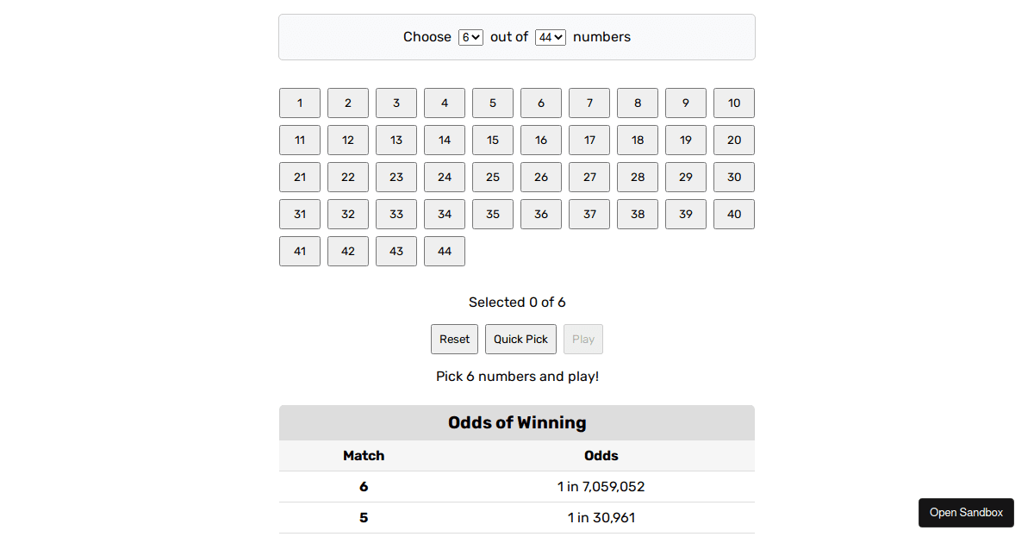Open the 'out of 44' pool dropdown
The width and height of the screenshot is (1034, 543).
(550, 37)
